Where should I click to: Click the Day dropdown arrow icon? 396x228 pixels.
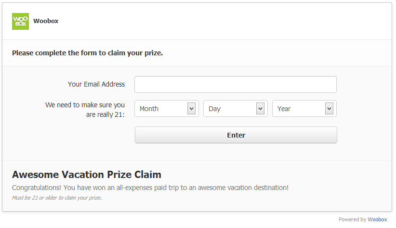(260, 108)
